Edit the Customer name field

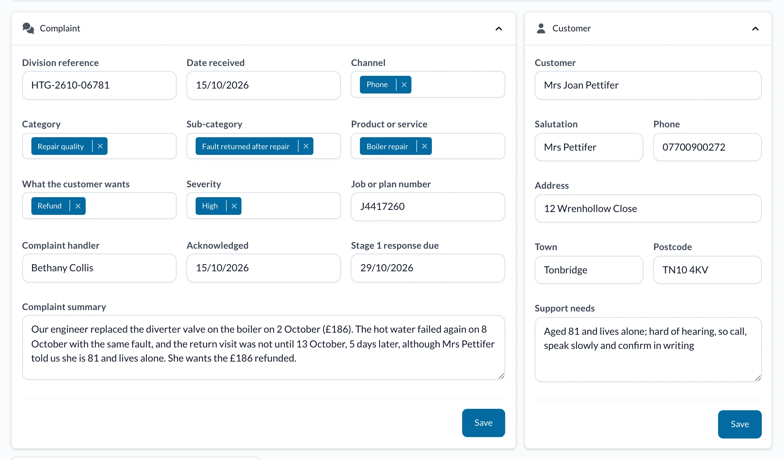(648, 85)
